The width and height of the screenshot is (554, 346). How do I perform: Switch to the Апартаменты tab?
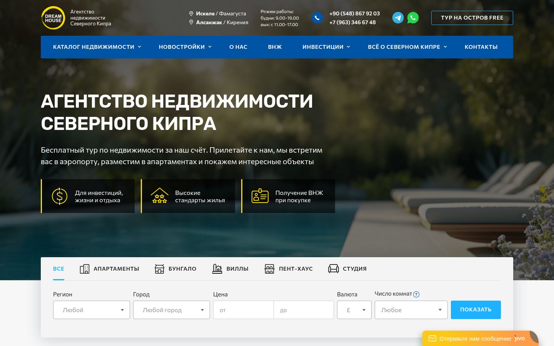109,269
